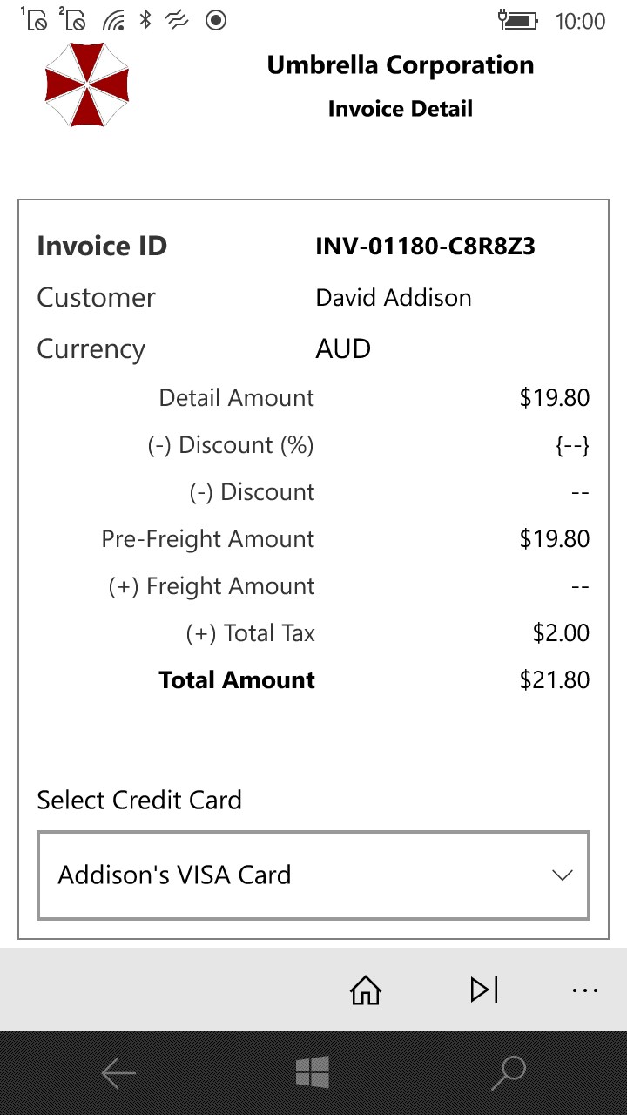The width and height of the screenshot is (627, 1115).
Task: Tap the AUD currency value
Action: coord(343,348)
